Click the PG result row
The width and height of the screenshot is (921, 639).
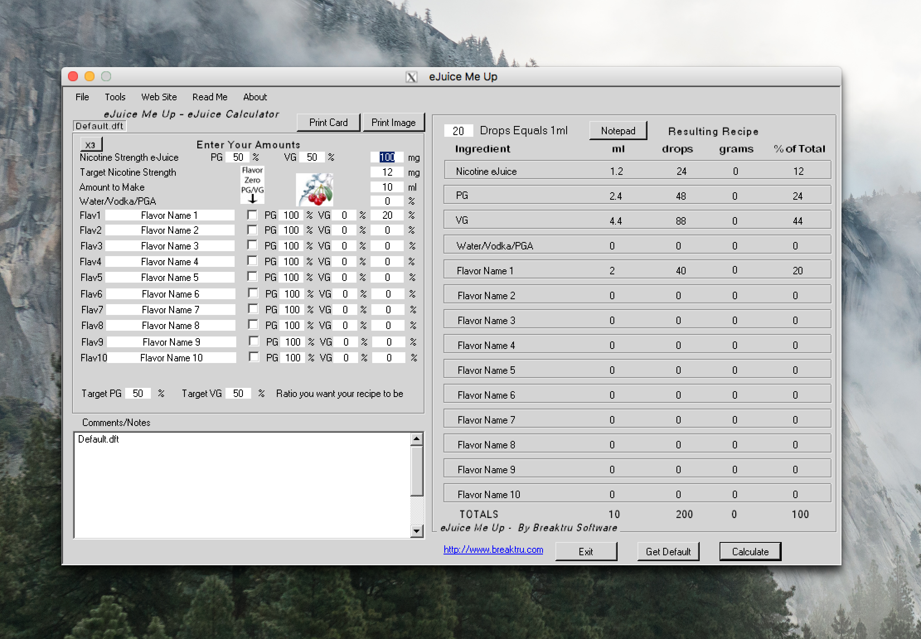tap(637, 195)
